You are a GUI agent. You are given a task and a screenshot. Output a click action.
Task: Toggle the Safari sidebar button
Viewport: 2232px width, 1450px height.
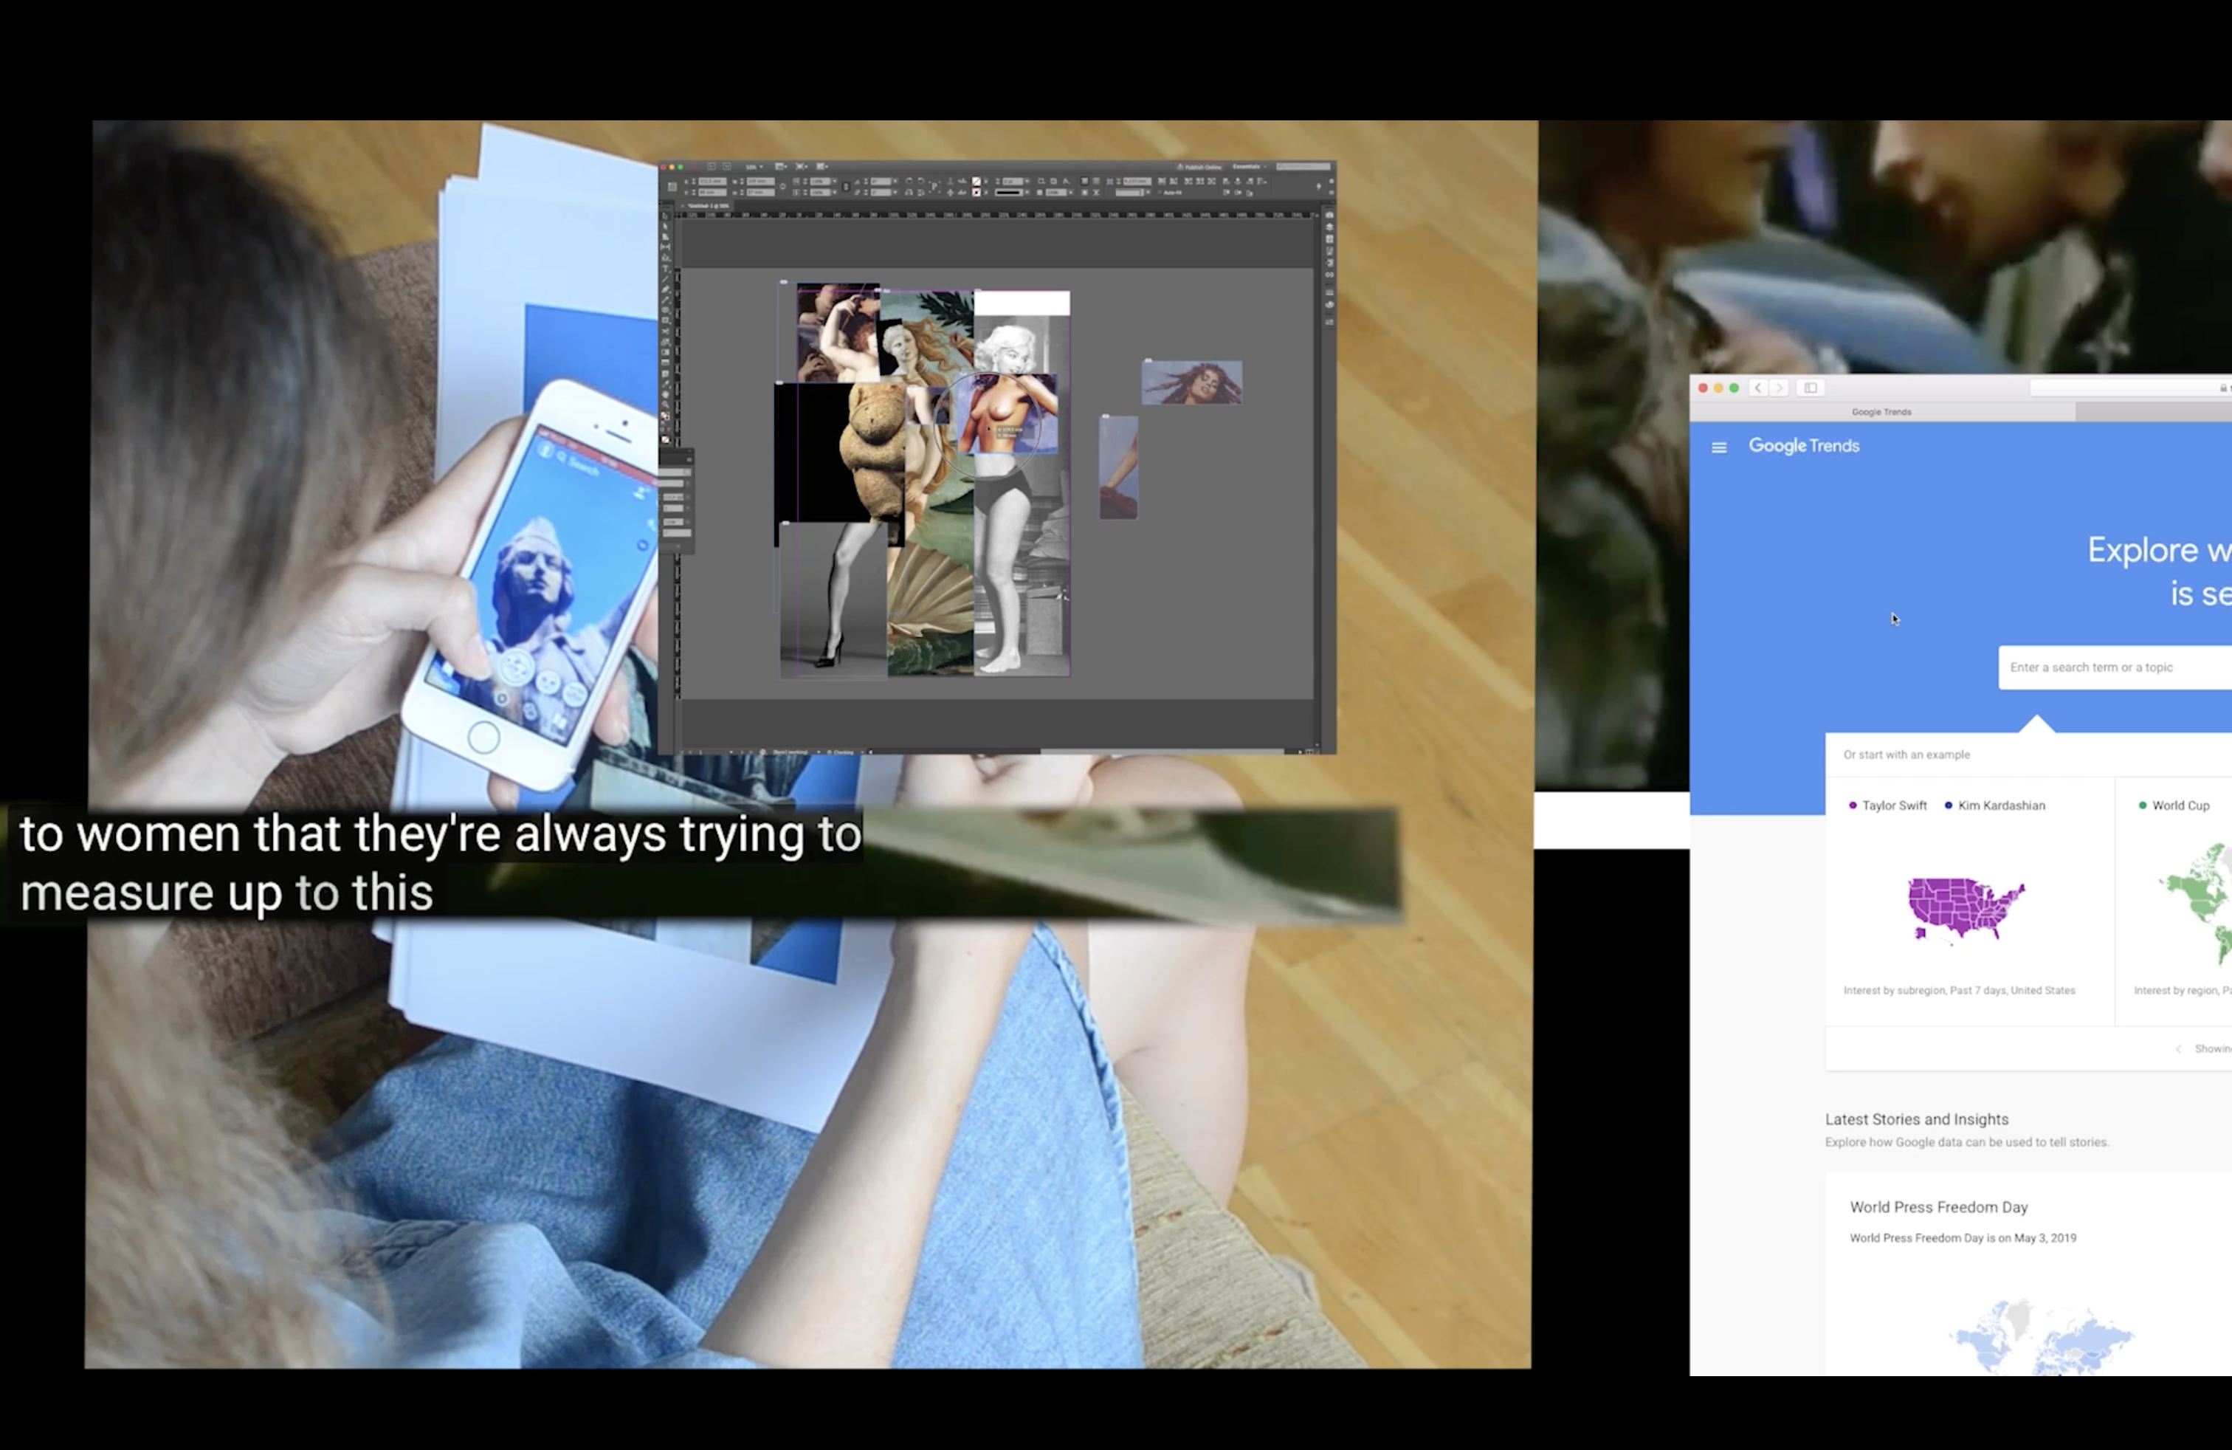1811,388
